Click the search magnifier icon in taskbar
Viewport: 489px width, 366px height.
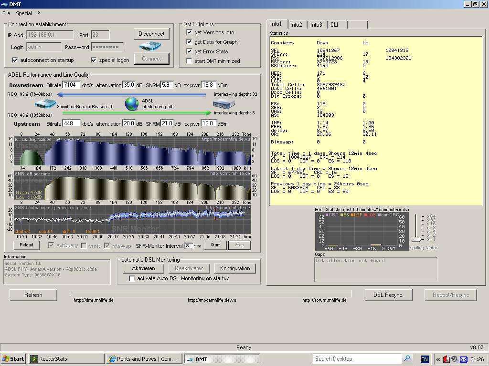(407, 359)
